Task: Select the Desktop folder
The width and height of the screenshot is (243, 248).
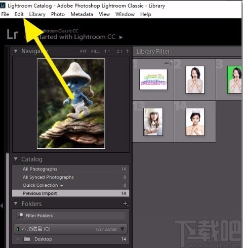Action: tap(71, 239)
